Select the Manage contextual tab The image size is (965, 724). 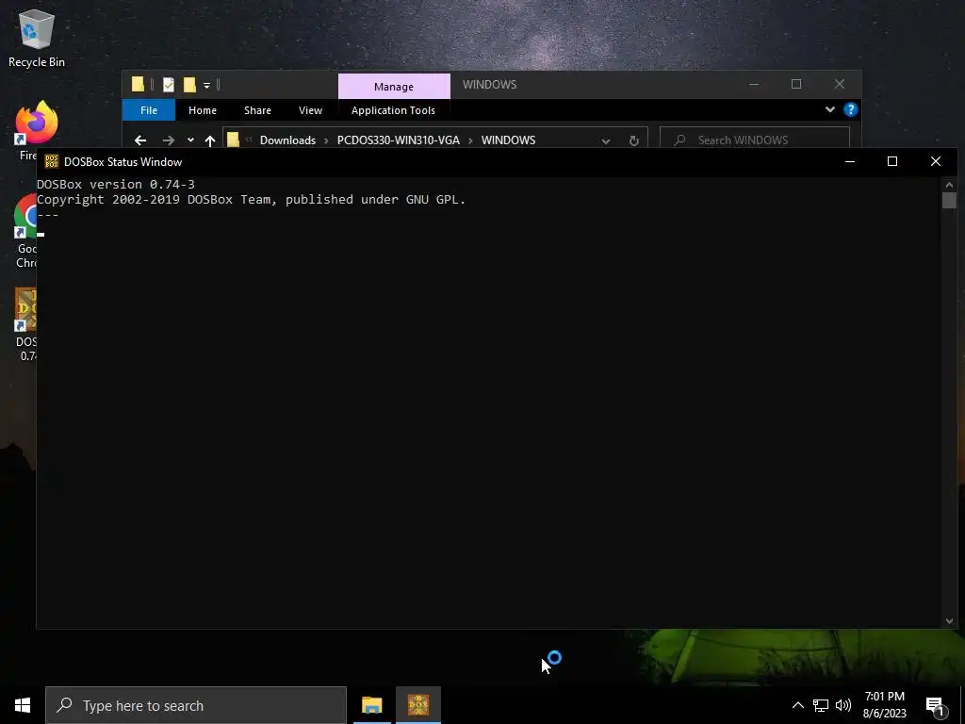pos(394,87)
